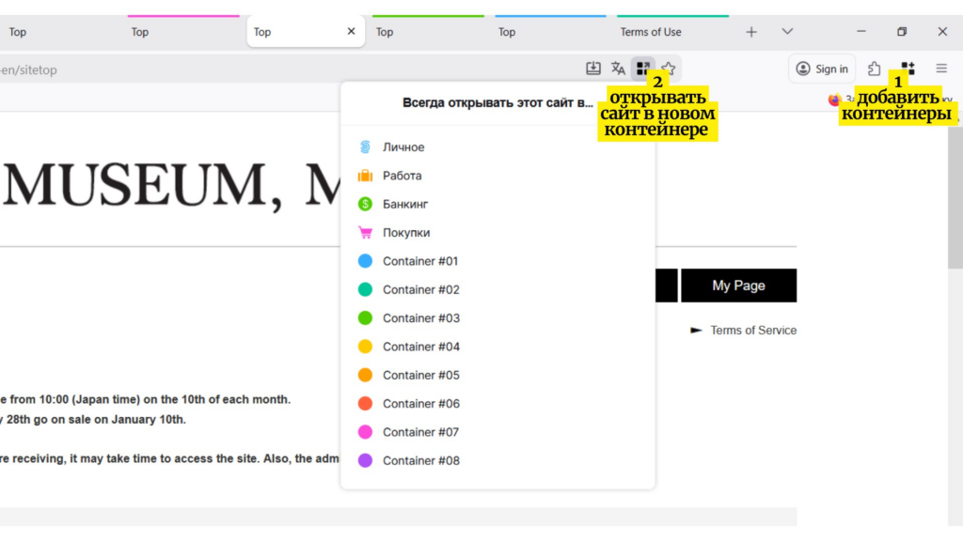963x541 pixels.
Task: Toggle the containers icon in the address bar
Action: click(x=643, y=69)
